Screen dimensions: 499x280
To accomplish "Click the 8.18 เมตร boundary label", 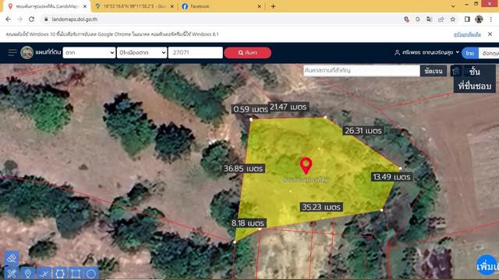I will (248, 223).
